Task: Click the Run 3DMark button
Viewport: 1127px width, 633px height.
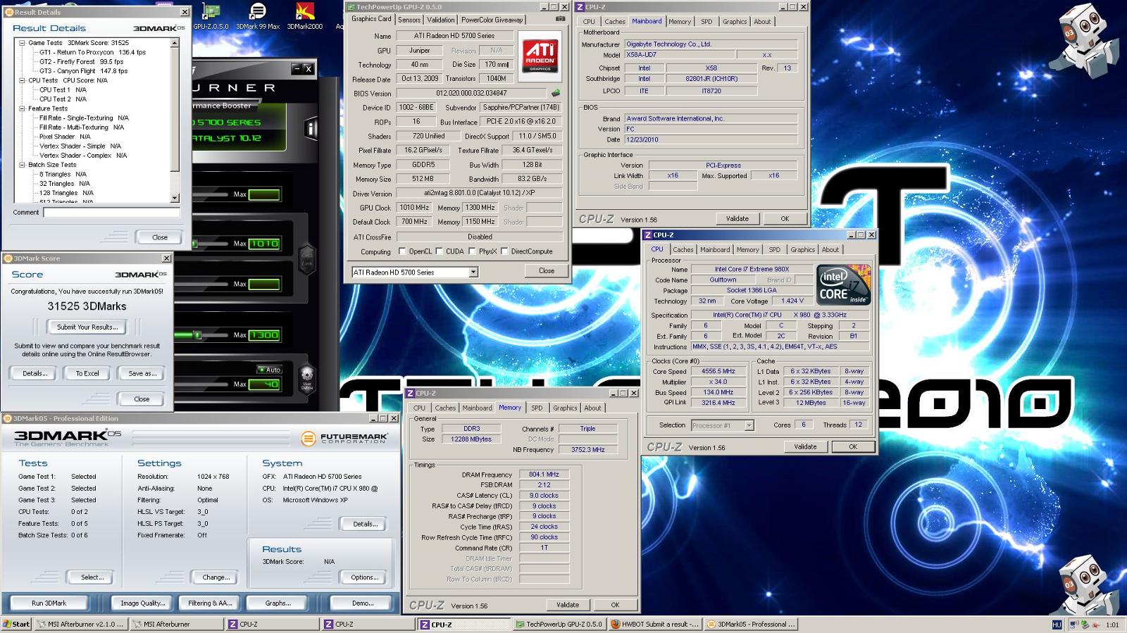Action: (49, 603)
